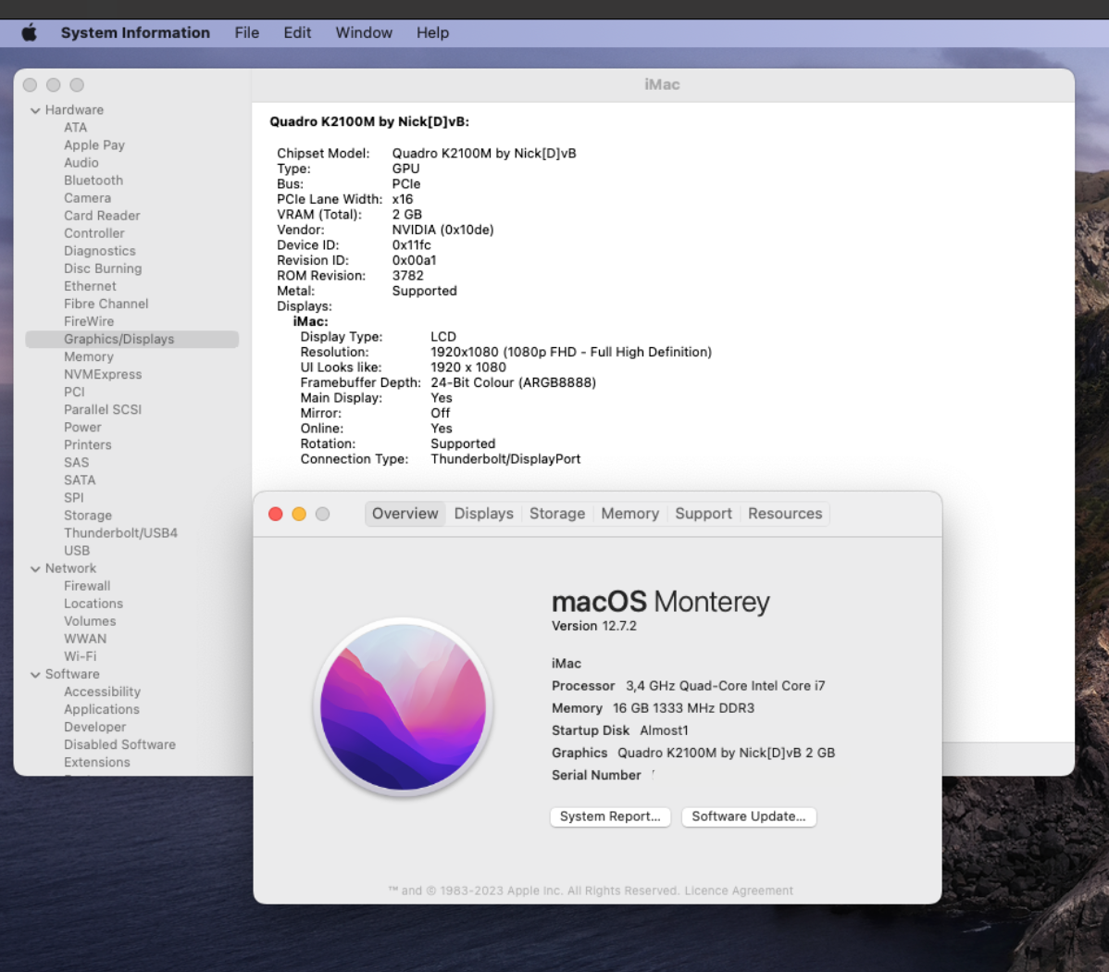Screen dimensions: 1109x972
Task: Select Storage in the Hardware sidebar list
Action: pyautogui.click(x=88, y=516)
